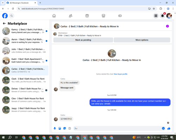Open the Video/Reels icon in top navigation
The height and width of the screenshot is (140, 176).
[87, 16]
